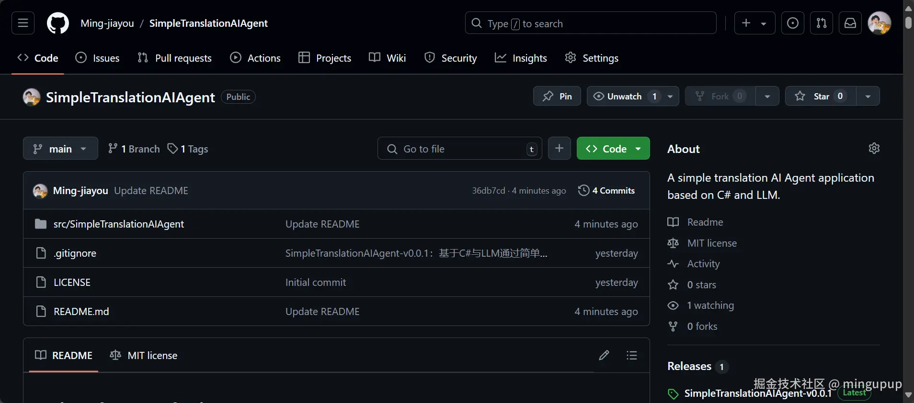Click the file icon next to LICENSE
Image resolution: width=914 pixels, height=403 pixels.
(x=41, y=282)
